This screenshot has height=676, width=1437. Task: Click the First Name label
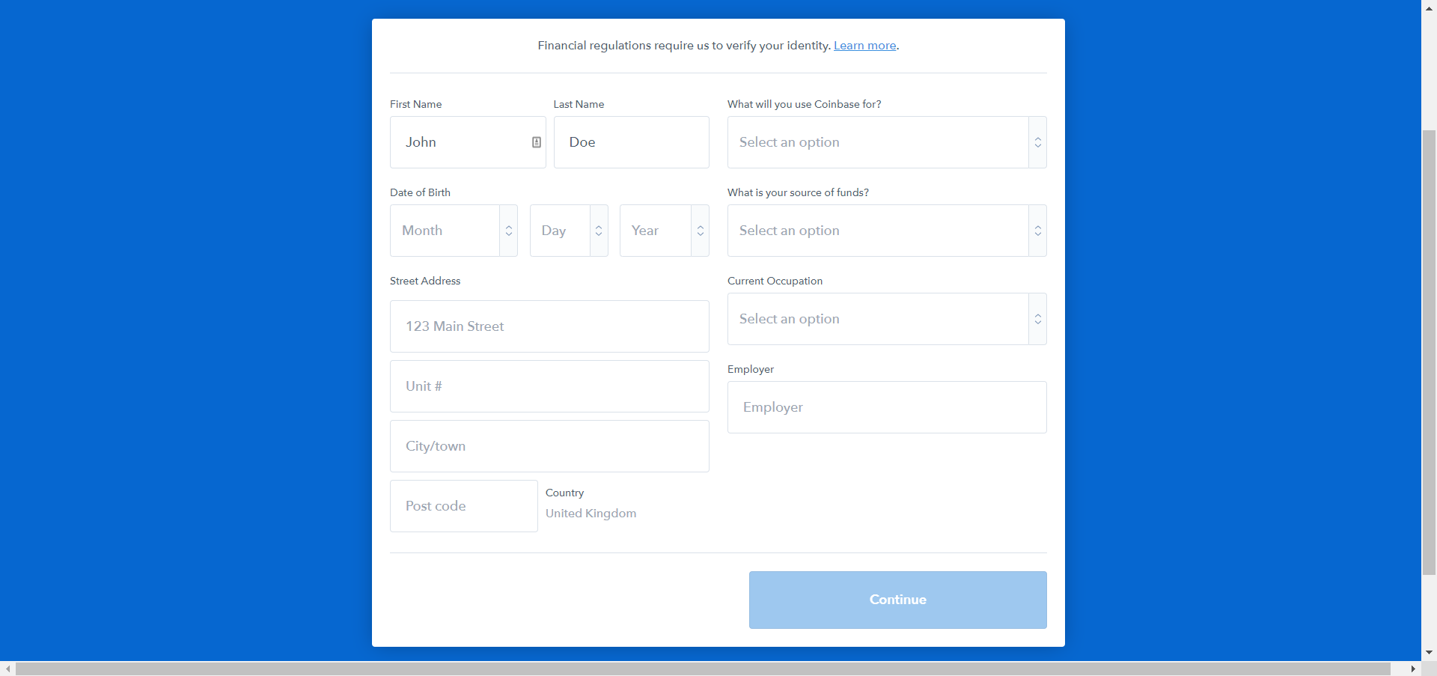point(415,104)
